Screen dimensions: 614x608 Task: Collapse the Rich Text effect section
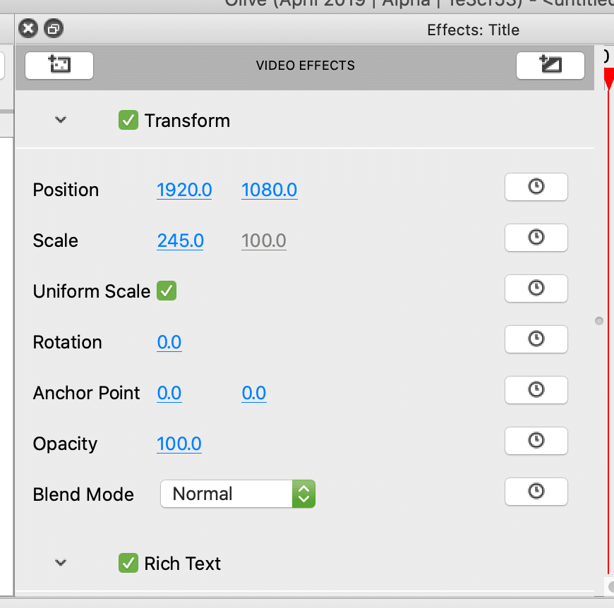(x=61, y=564)
